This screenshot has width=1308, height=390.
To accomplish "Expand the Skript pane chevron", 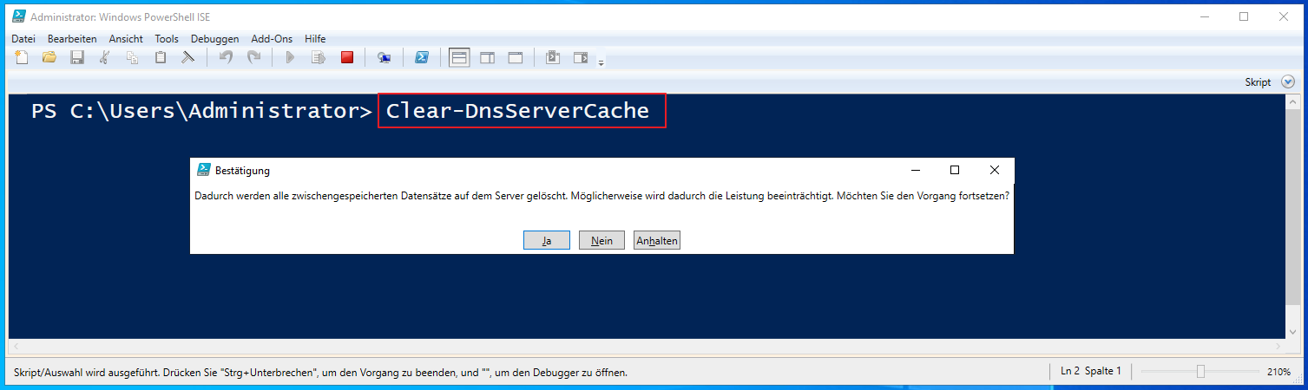I will [1287, 81].
